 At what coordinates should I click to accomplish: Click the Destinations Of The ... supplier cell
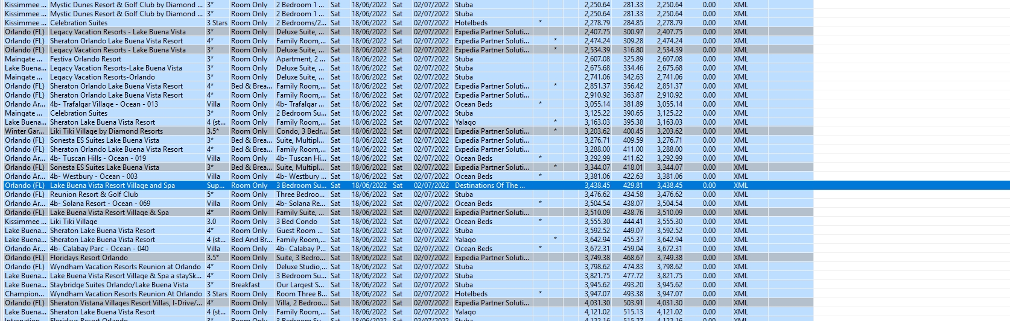(490, 185)
